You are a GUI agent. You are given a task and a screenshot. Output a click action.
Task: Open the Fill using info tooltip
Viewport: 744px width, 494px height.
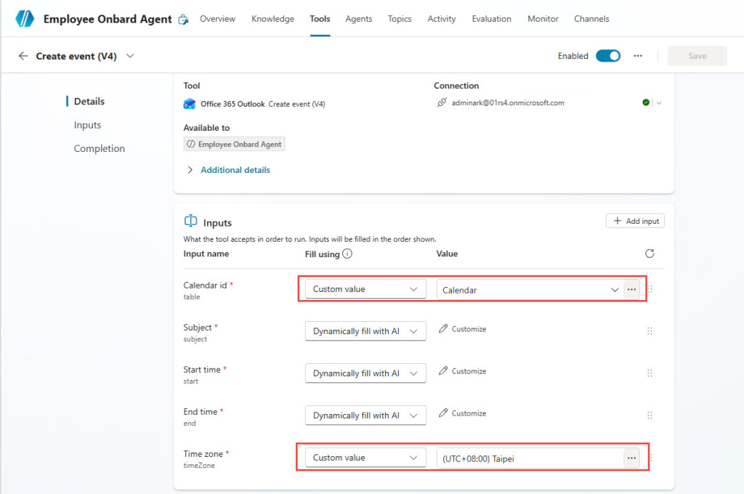point(347,254)
